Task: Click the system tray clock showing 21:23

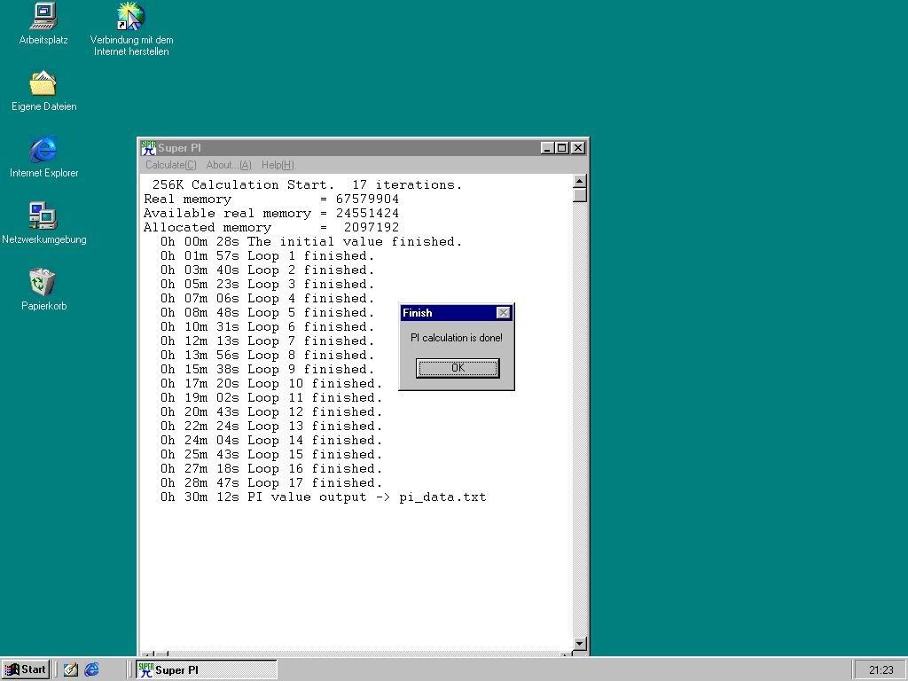Action: tap(881, 670)
